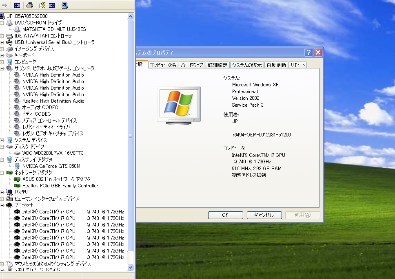
Task: Collapse the DVD/CD-ROM ドライブ node
Action: point(2,23)
